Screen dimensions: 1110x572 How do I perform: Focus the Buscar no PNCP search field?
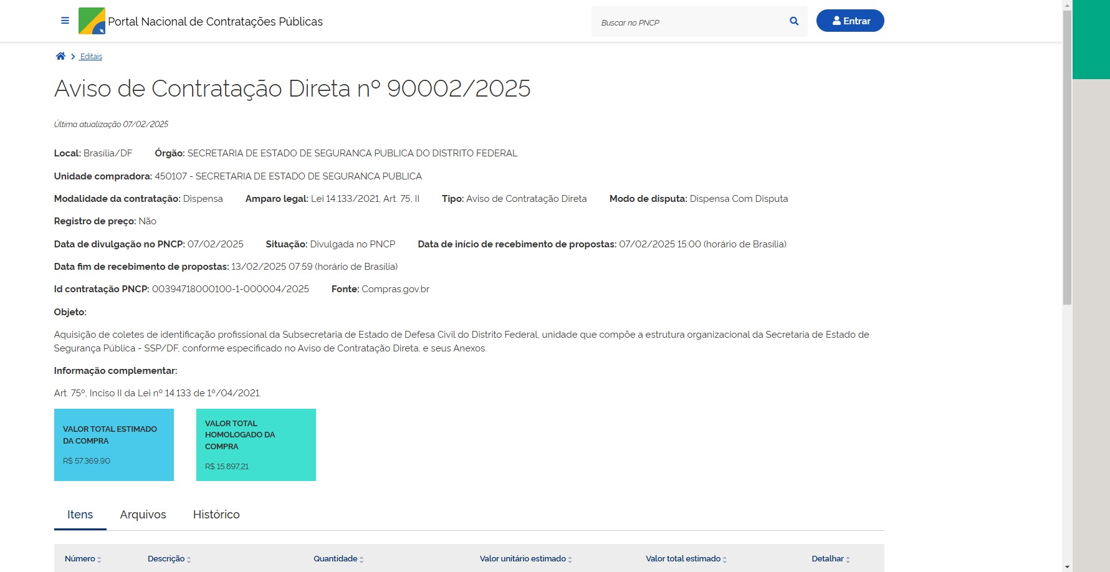click(x=689, y=22)
